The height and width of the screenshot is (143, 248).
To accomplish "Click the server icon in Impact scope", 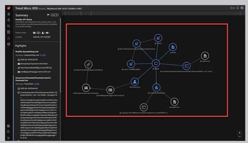I will click(34, 33).
